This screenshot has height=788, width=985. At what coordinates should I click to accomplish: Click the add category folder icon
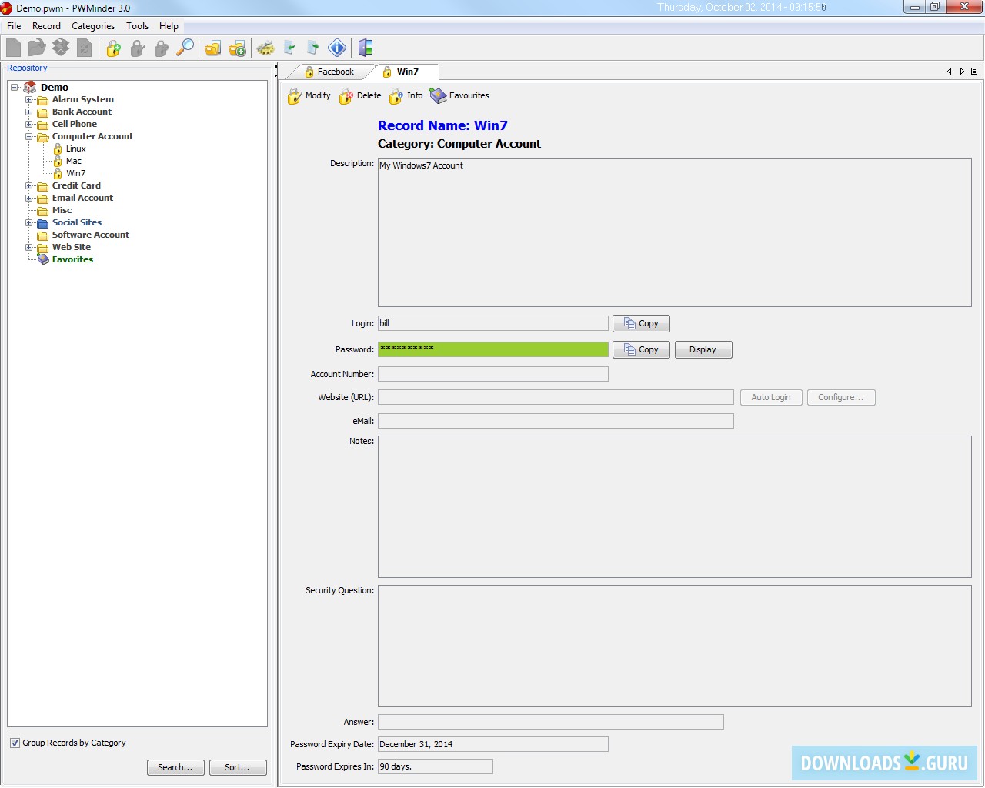click(x=237, y=48)
